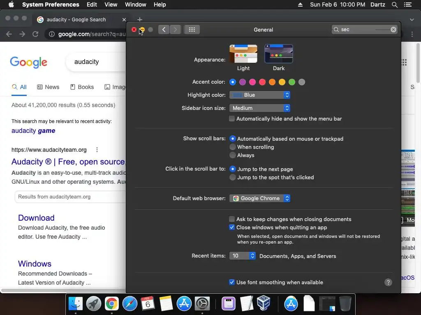421x315 pixels.
Task: Open Notification Center list icon
Action: [407, 5]
